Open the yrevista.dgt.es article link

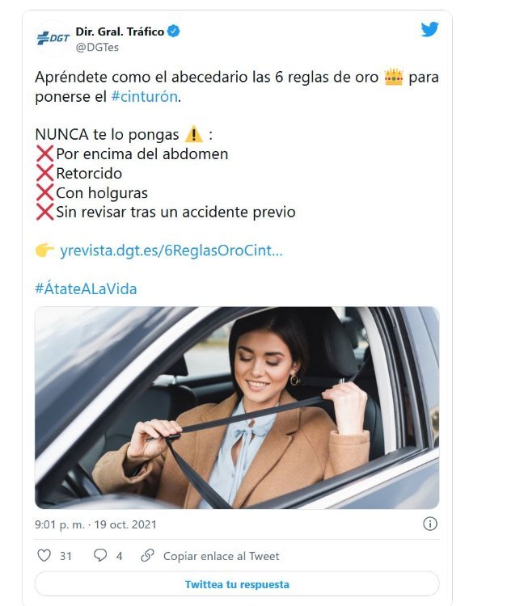pyautogui.click(x=171, y=250)
